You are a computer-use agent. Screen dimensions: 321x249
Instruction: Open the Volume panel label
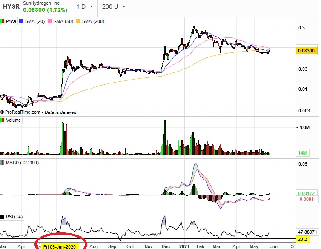coord(13,120)
